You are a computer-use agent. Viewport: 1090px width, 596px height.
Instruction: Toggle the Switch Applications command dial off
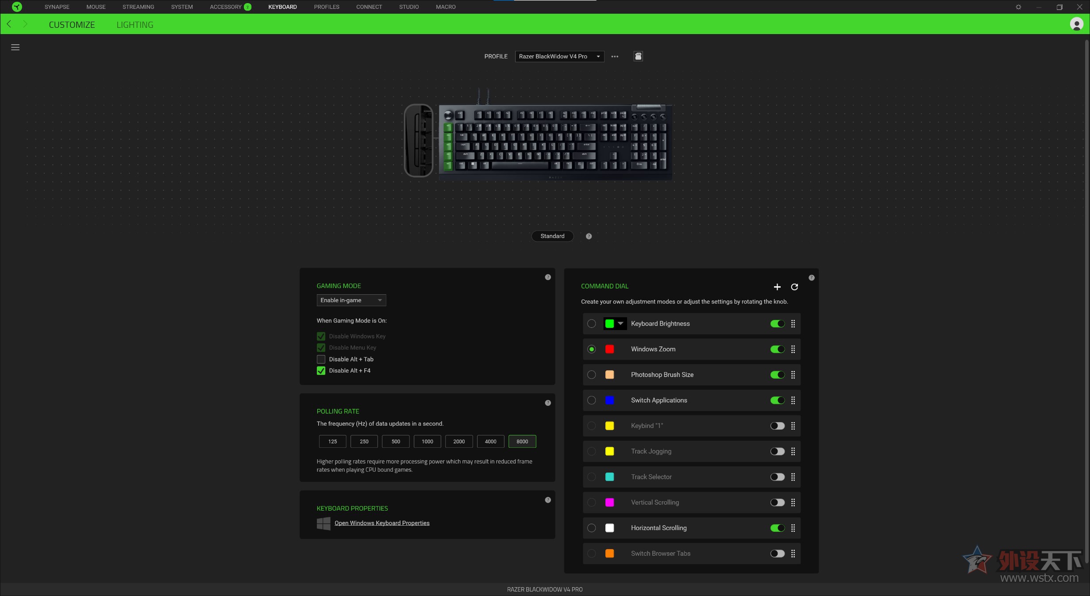click(x=777, y=400)
